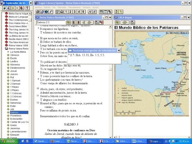Open Reina Valera window options icon

click(68, 23)
